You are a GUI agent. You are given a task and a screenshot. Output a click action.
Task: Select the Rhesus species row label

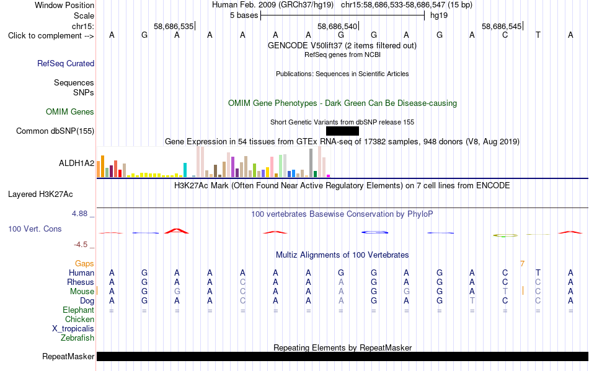click(x=81, y=282)
